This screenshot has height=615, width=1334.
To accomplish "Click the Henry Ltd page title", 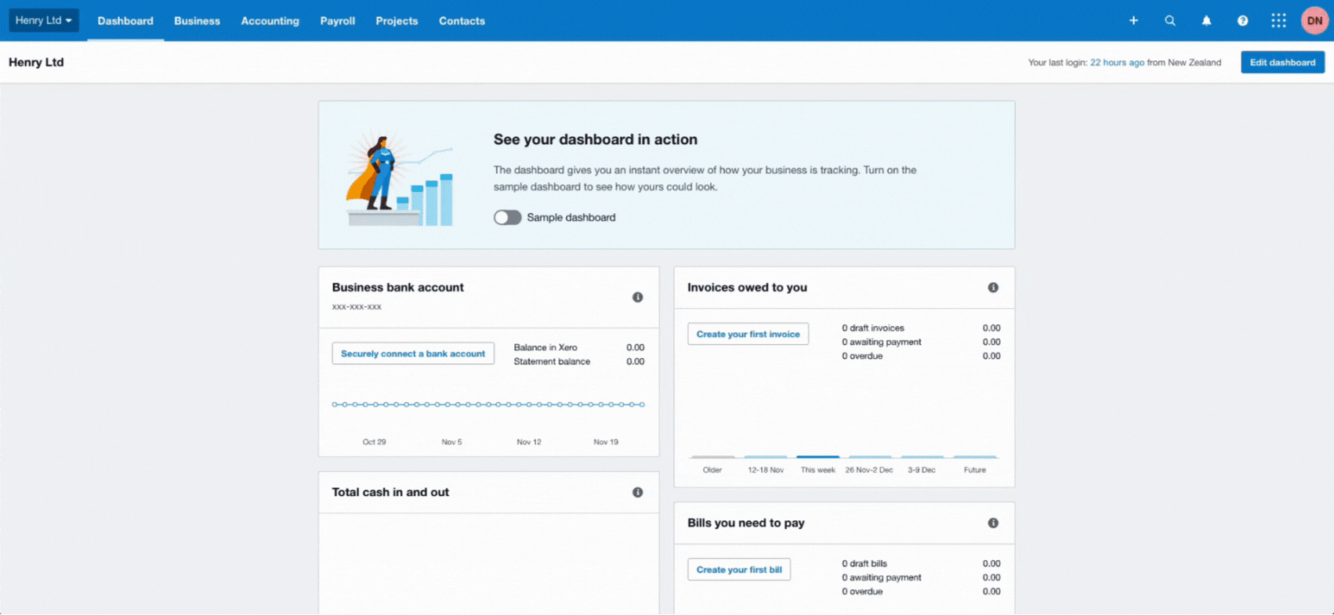I will 36,62.
